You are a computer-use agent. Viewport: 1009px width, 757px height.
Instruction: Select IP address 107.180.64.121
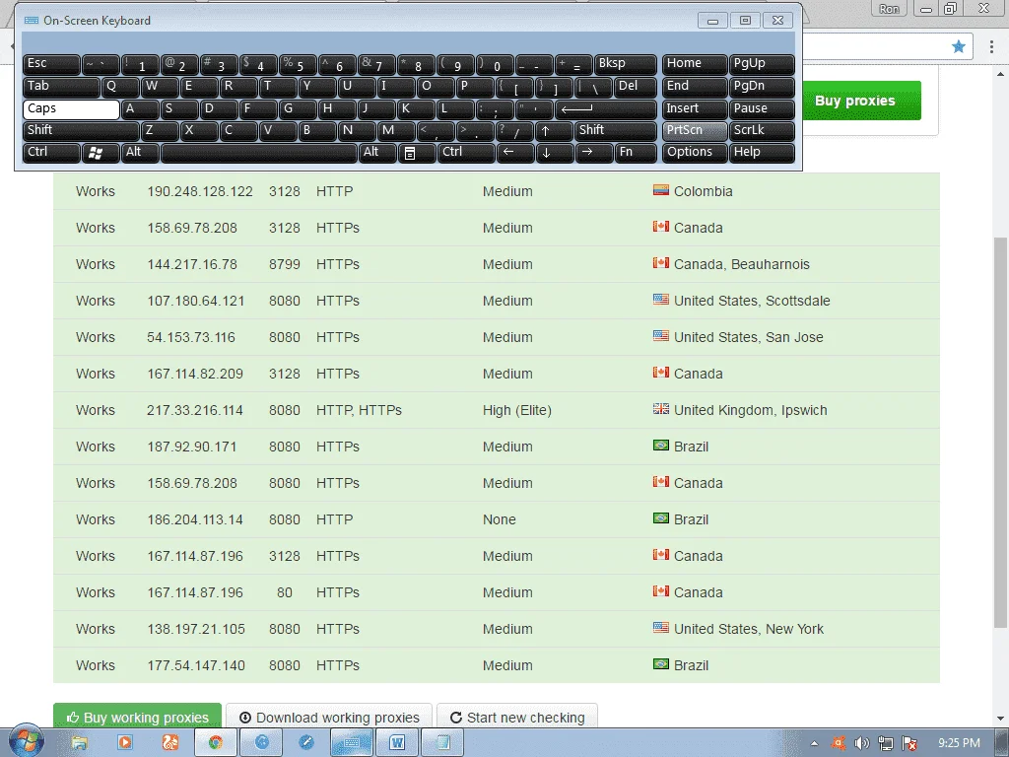pos(196,301)
